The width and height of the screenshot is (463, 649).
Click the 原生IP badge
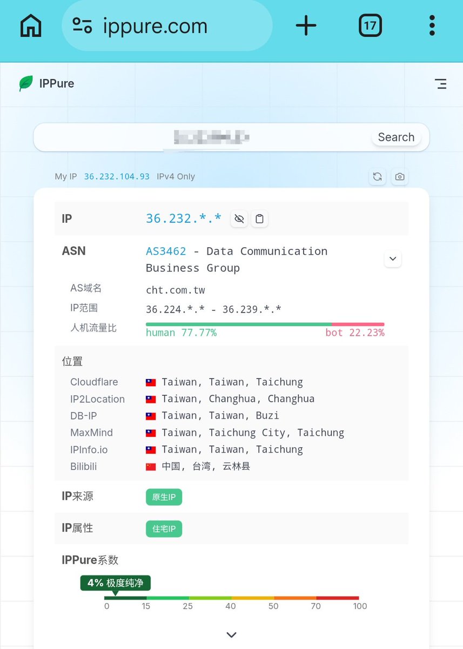[x=164, y=497]
